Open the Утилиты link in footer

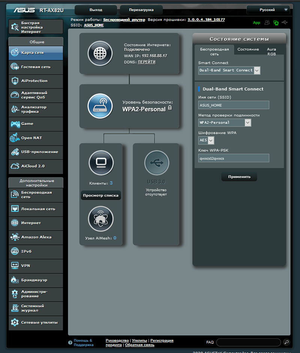click(139, 341)
